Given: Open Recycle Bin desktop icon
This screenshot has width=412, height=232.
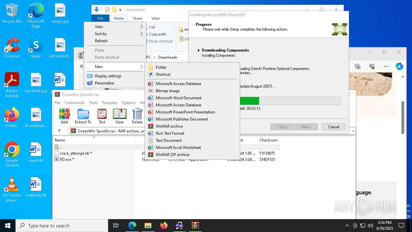Looking at the screenshot, I should [12, 14].
